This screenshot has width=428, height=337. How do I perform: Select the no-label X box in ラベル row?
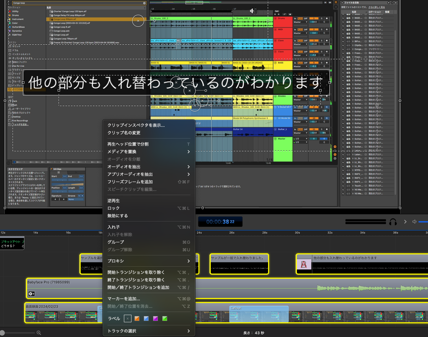(x=127, y=318)
